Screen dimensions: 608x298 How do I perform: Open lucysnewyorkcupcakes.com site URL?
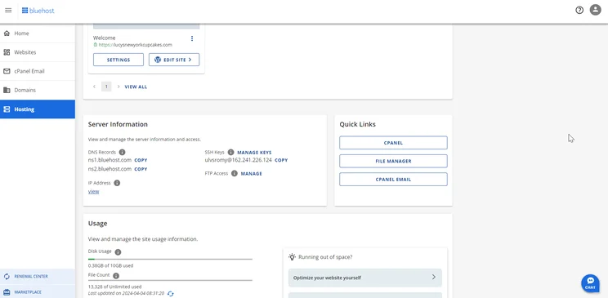pos(135,45)
